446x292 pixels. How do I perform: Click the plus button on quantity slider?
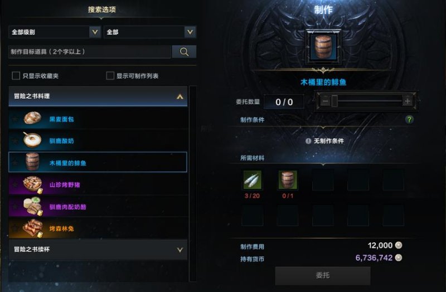[408, 101]
